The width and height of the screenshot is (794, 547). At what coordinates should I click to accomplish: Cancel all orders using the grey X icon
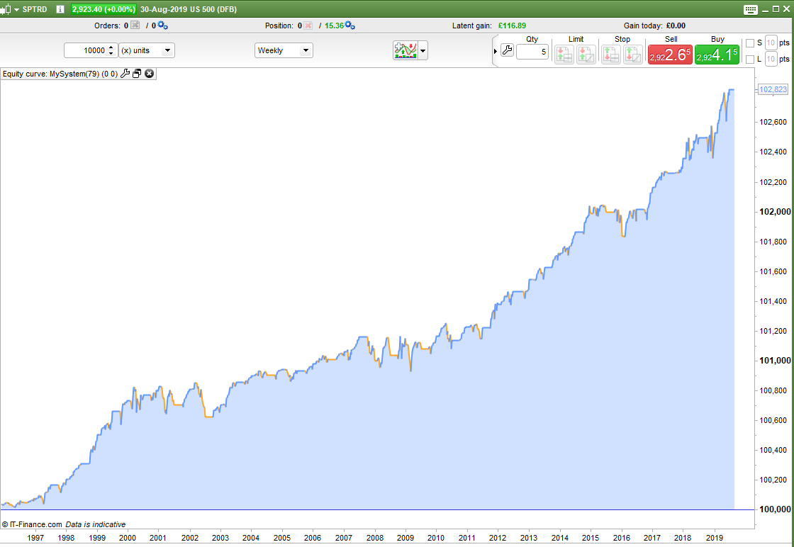[135, 25]
